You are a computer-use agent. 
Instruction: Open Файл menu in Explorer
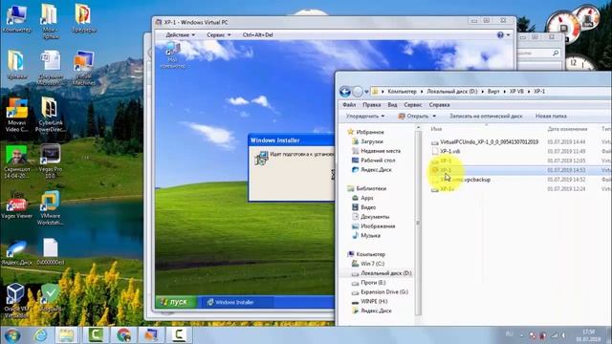349,104
